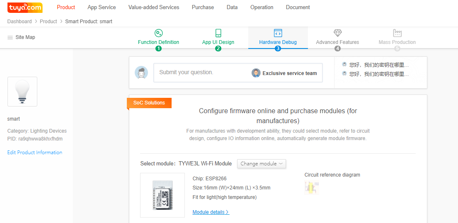This screenshot has width=458, height=223.
Task: Click the Exclusive service team avatar
Action: point(256,73)
